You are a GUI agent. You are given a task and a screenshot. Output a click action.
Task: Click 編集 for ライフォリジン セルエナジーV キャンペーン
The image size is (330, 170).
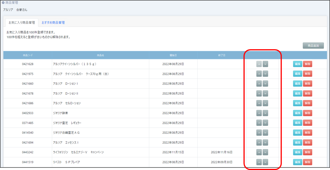[297, 152]
